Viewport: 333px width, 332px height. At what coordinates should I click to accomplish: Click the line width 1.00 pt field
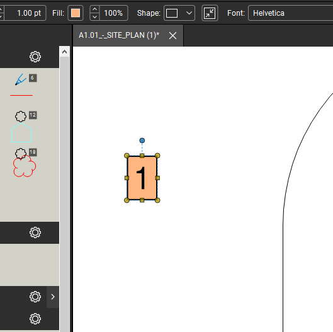[25, 13]
